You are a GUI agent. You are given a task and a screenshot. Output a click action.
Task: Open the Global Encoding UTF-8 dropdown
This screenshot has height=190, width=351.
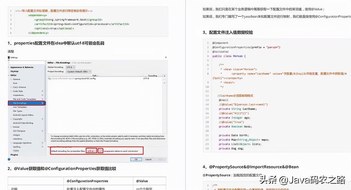click(x=70, y=67)
